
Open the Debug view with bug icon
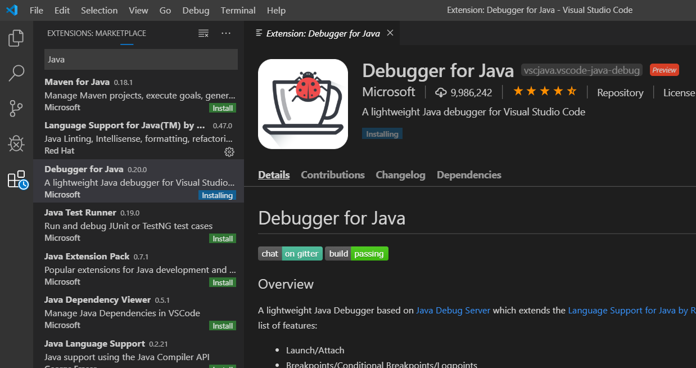coord(16,143)
